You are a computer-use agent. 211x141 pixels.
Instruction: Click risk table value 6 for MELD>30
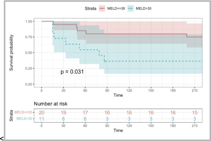[x=85, y=118]
